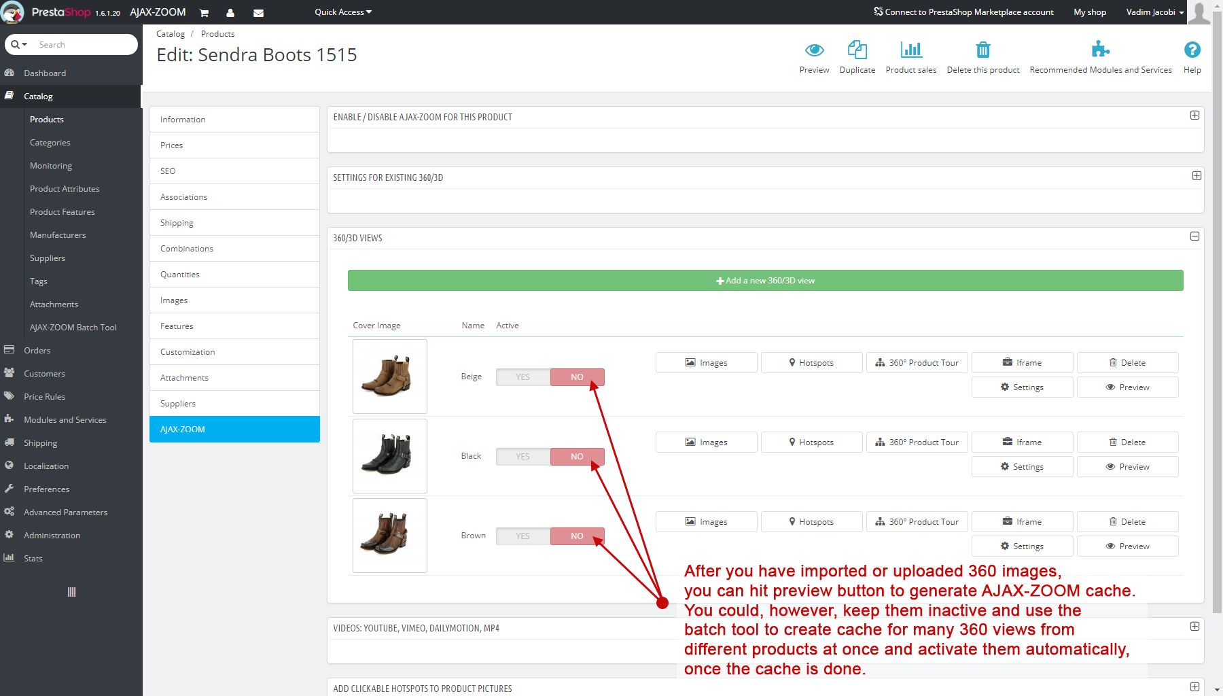Open the Combinations product tab
This screenshot has width=1223, height=696.
(x=234, y=249)
